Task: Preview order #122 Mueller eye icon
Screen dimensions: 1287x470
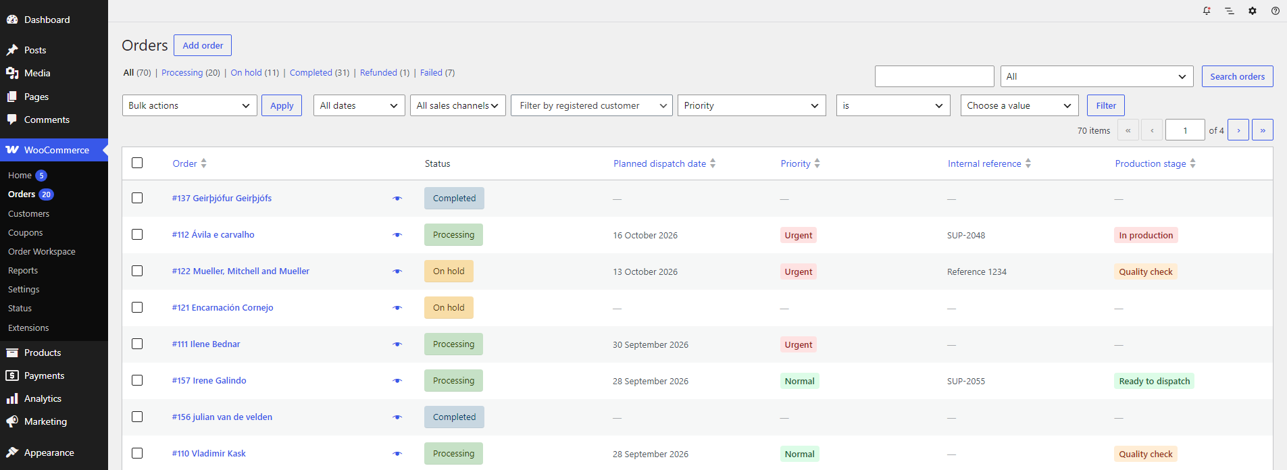Action: 397,271
